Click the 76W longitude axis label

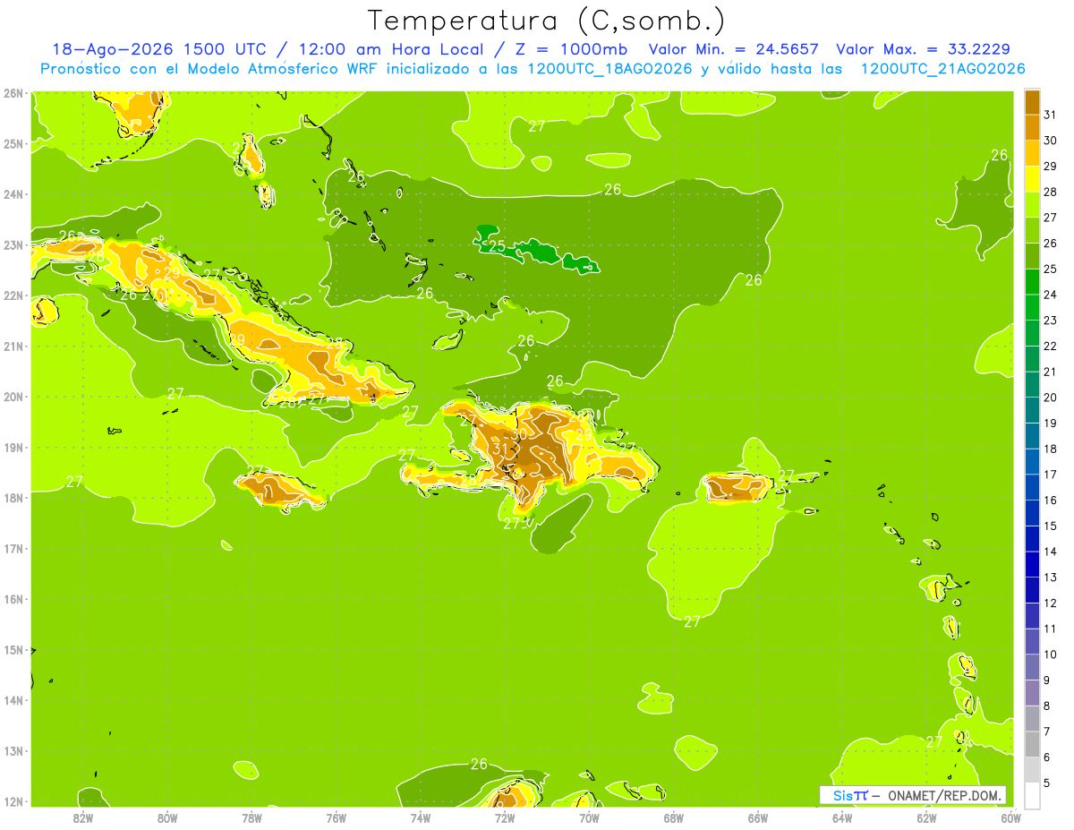pyautogui.click(x=337, y=817)
